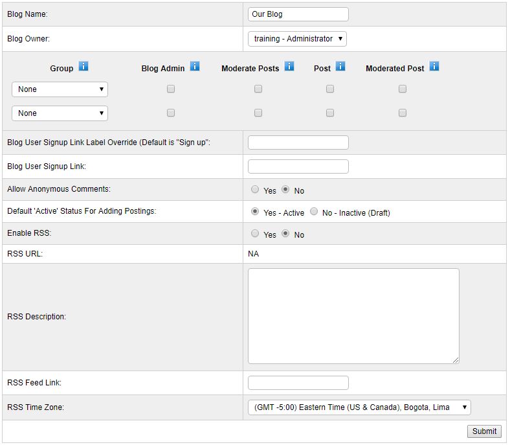Select No for Enable RSS

pos(285,233)
